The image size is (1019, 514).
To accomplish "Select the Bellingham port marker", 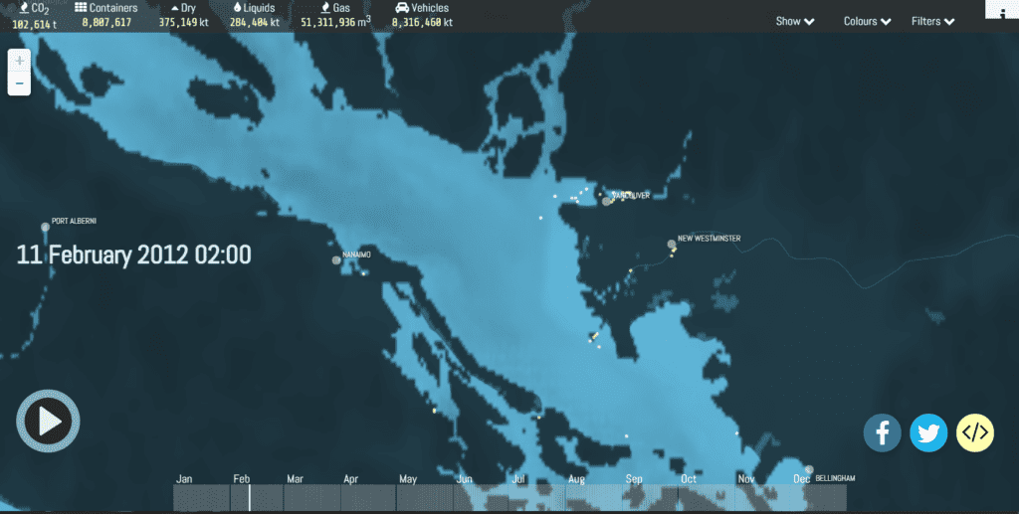I will tap(809, 469).
